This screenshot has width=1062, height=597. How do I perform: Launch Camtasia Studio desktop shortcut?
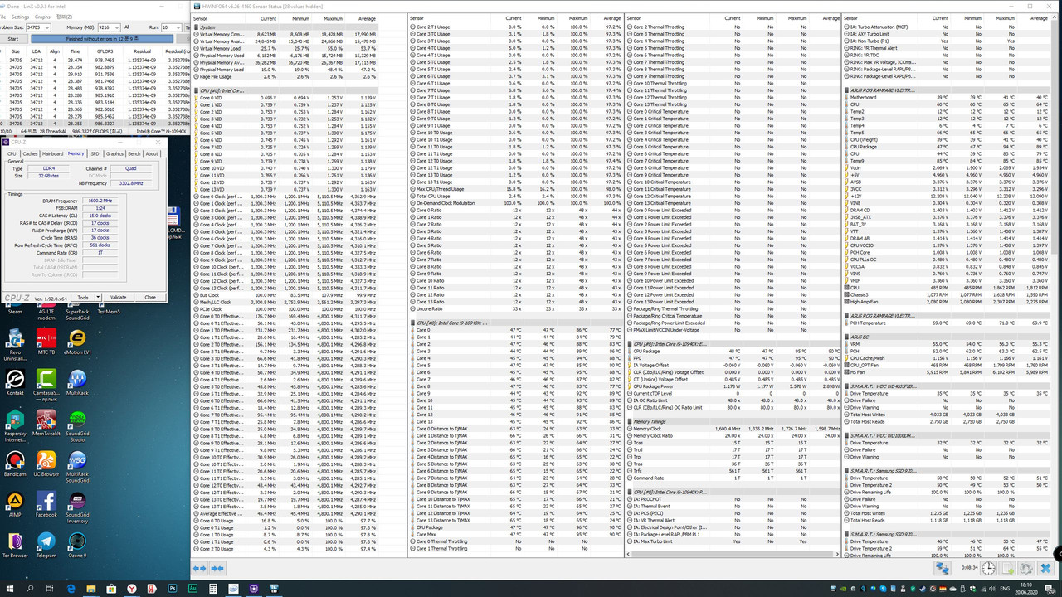46,385
